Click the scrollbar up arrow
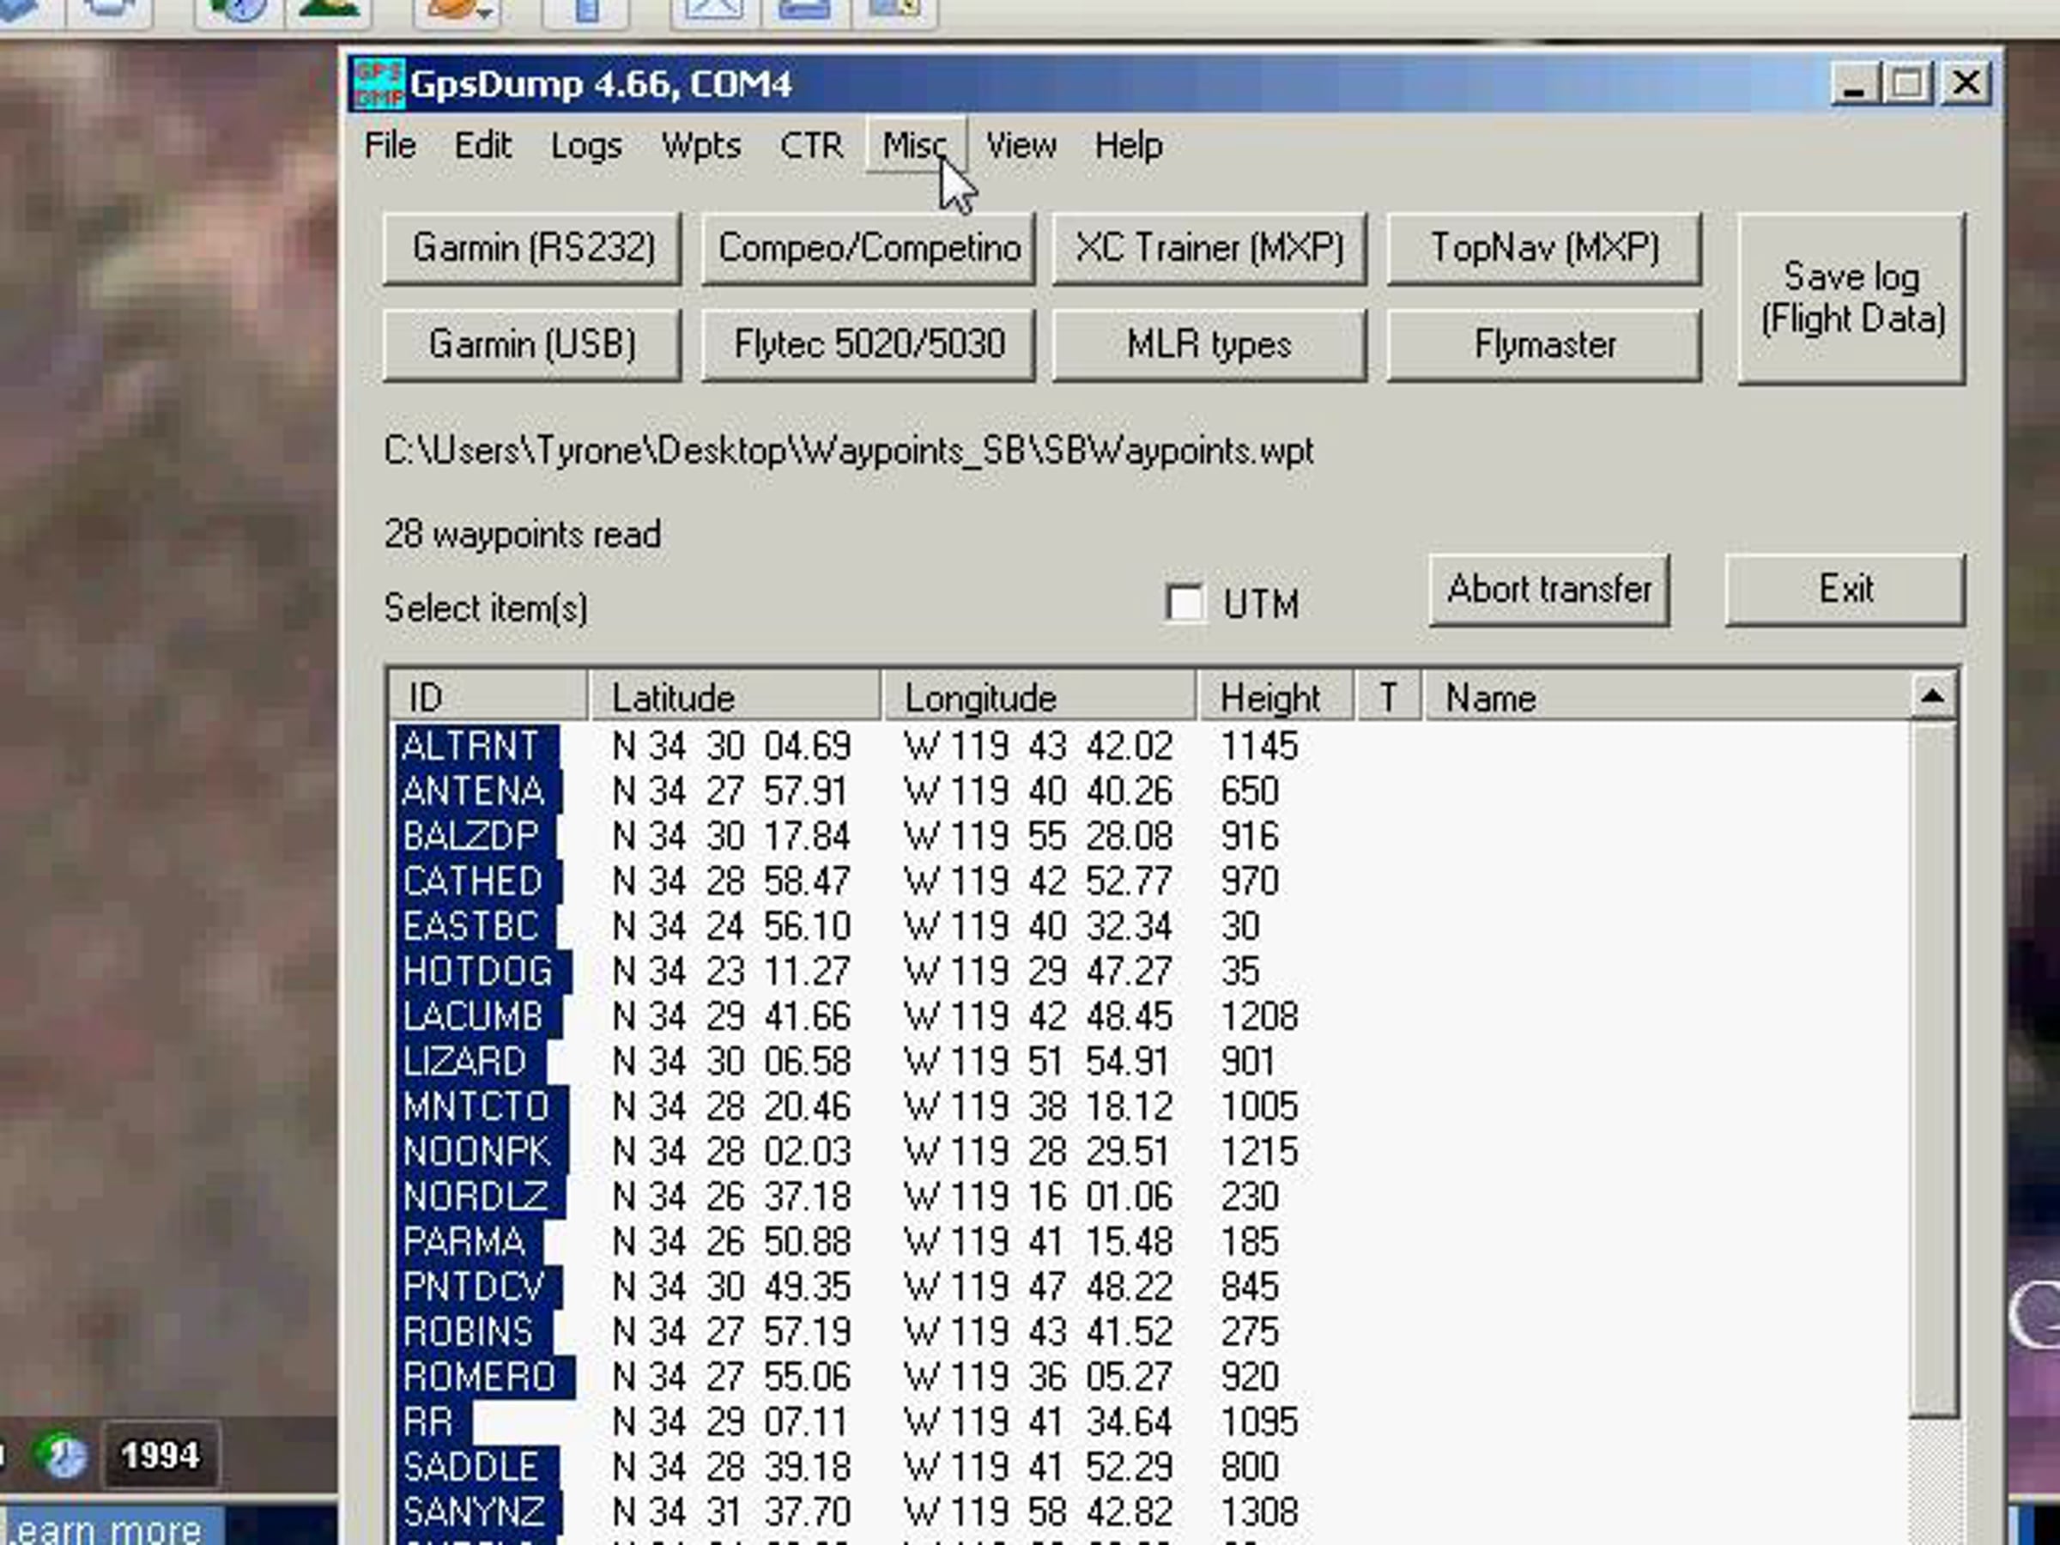The width and height of the screenshot is (2060, 1545). [x=1932, y=695]
